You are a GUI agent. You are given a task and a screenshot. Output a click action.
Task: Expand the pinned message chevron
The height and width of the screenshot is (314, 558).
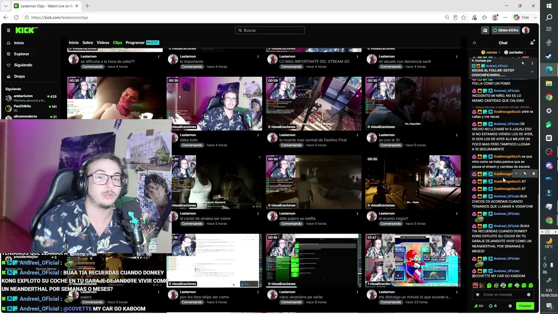[x=532, y=72]
